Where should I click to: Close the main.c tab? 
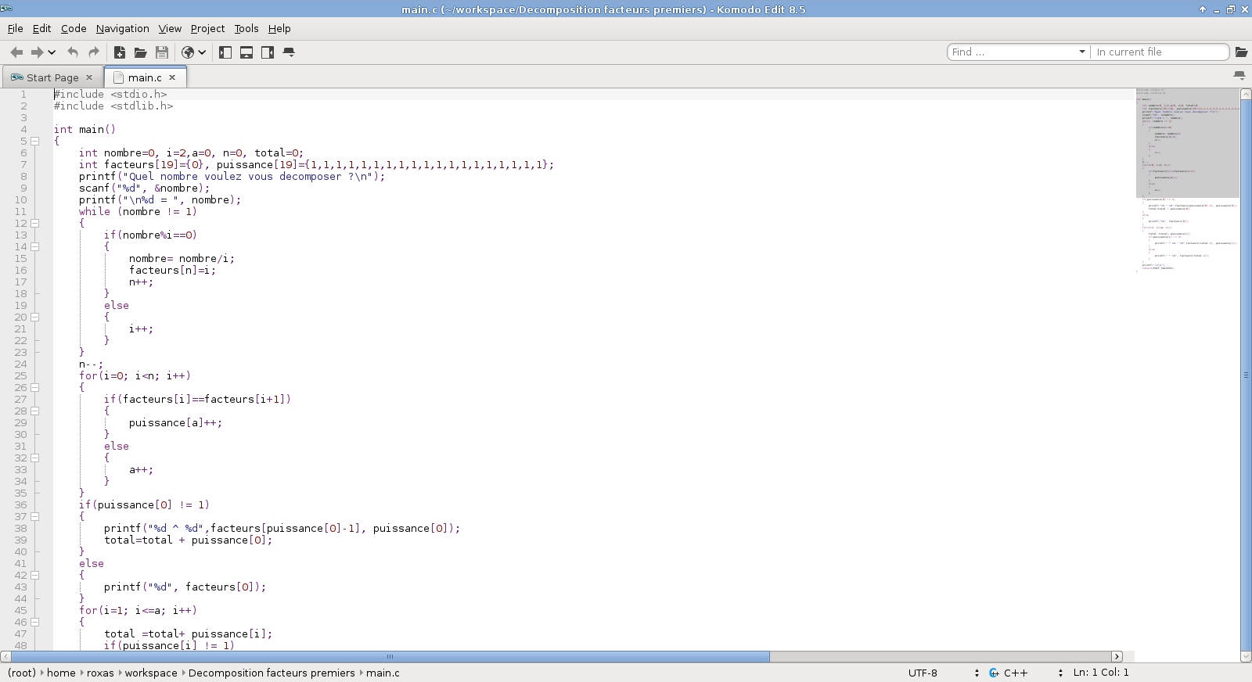click(x=172, y=77)
